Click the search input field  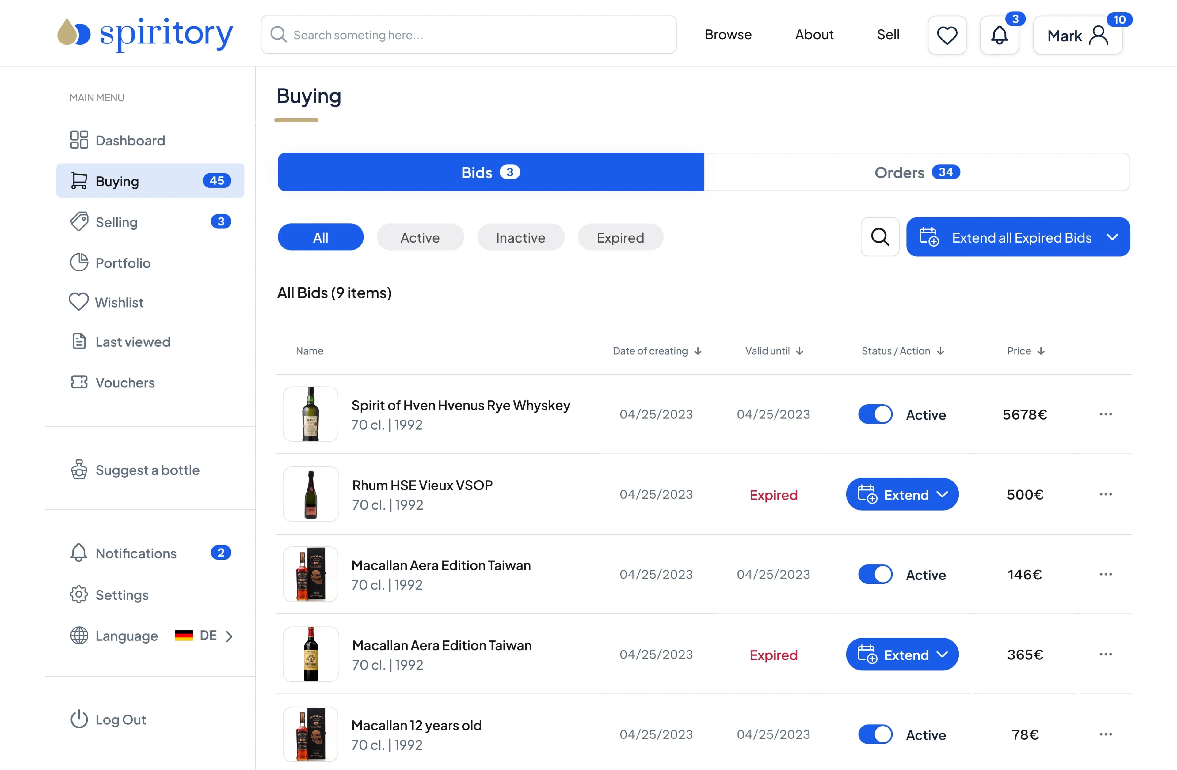click(468, 35)
